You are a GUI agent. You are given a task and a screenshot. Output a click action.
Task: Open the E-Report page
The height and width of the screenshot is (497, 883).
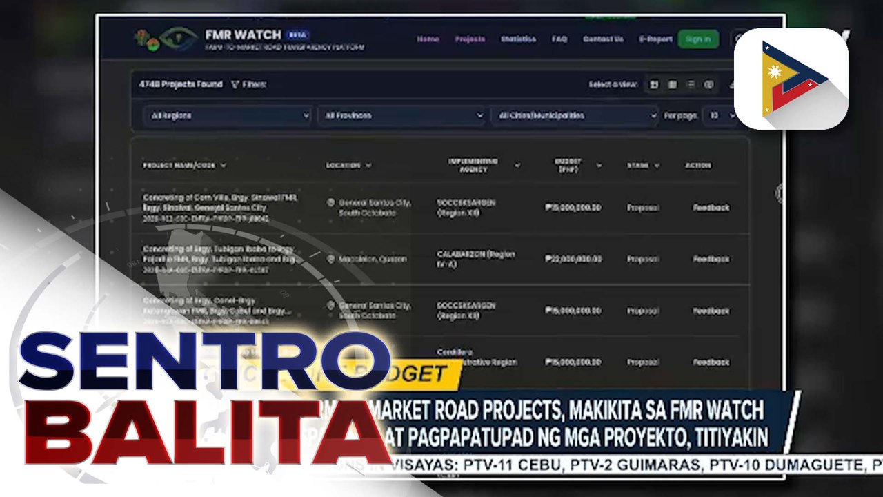click(655, 39)
